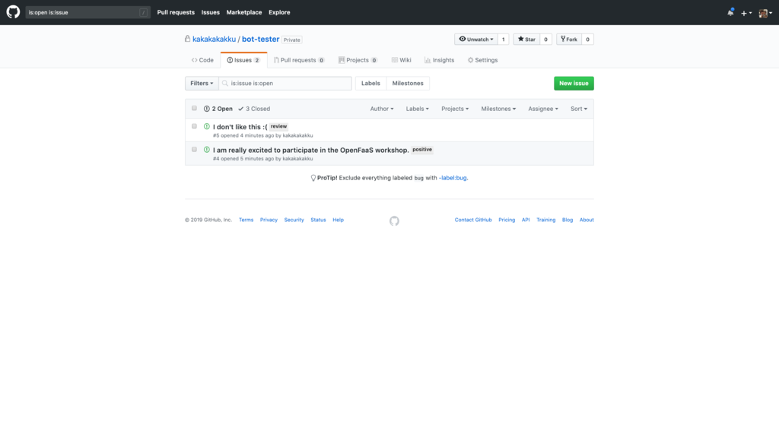
Task: Open the Author filter dropdown
Action: (x=382, y=109)
